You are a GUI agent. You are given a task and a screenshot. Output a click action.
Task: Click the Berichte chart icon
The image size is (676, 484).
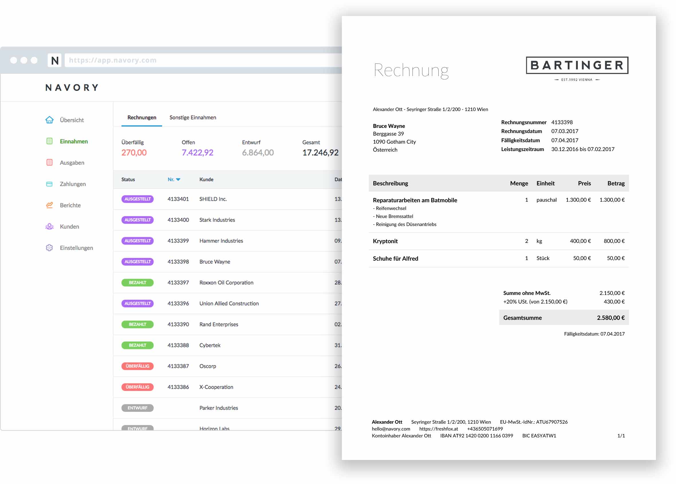tap(50, 205)
